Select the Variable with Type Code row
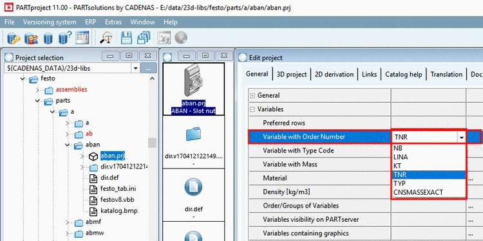This screenshot has width=483, height=241. pyautogui.click(x=319, y=150)
